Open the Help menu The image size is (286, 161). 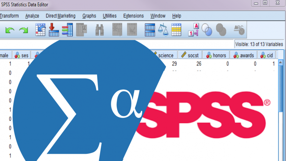177,16
